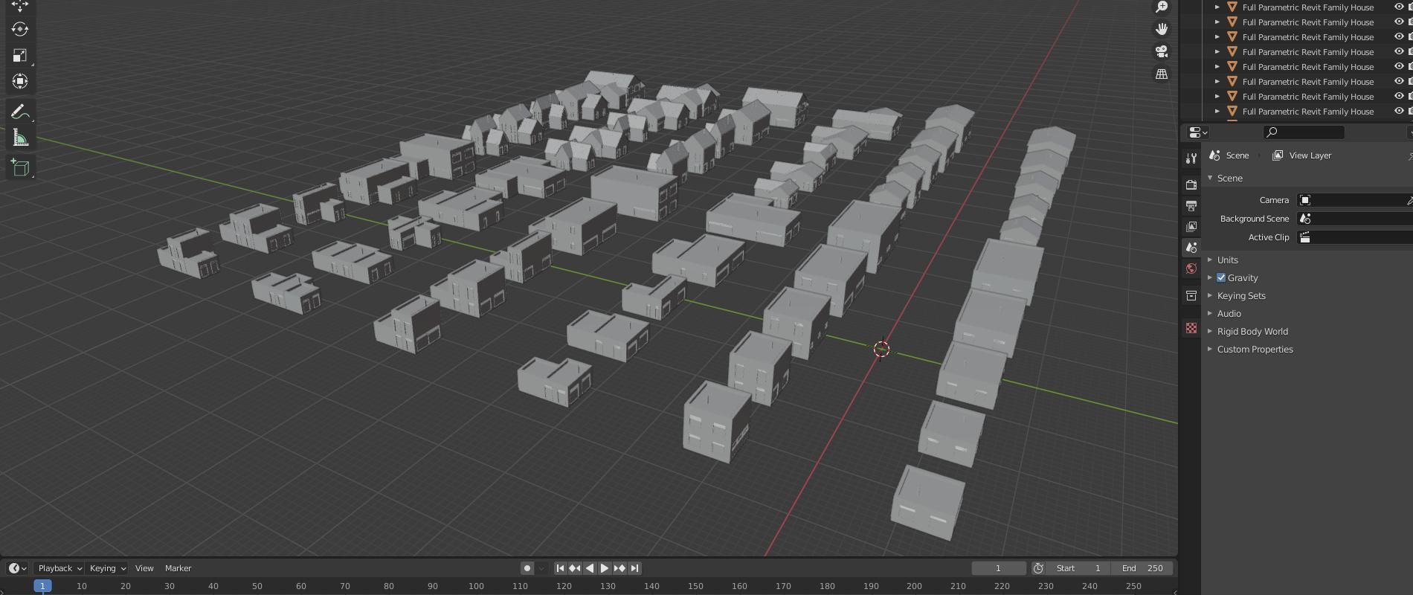Viewport: 1413px width, 595px height.
Task: Open the timeline Marker menu
Action: [178, 568]
